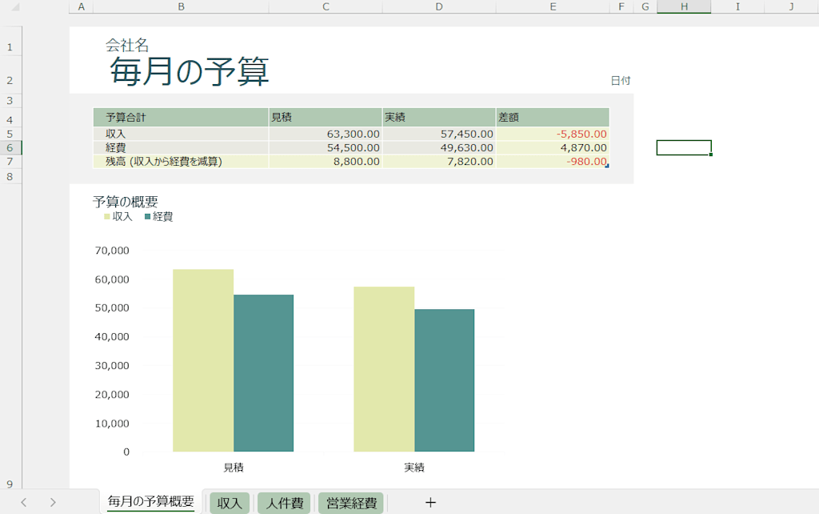
Task: Click the -980.00 cell
Action: coord(553,161)
